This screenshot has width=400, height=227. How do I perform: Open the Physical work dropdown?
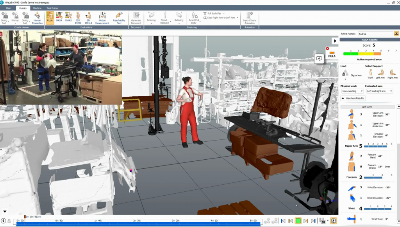(x=352, y=91)
